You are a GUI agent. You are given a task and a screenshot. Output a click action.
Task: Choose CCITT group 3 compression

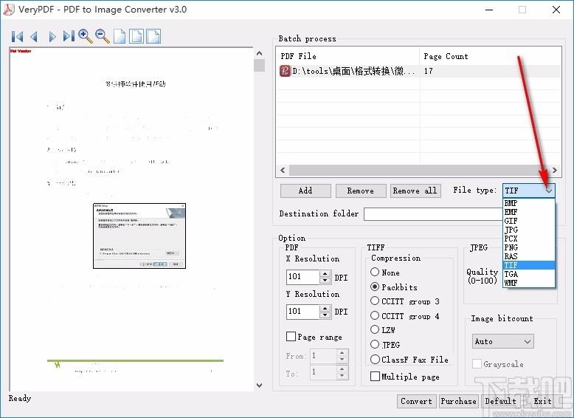tap(375, 301)
